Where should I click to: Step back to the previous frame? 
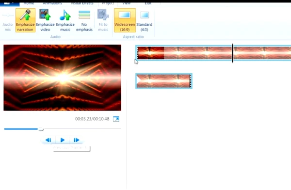pyautogui.click(x=48, y=140)
